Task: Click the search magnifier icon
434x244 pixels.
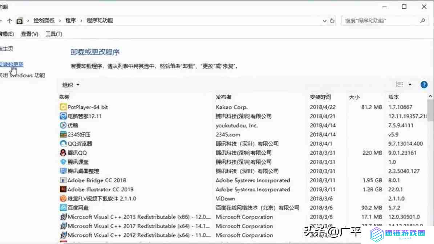Action: point(422,21)
